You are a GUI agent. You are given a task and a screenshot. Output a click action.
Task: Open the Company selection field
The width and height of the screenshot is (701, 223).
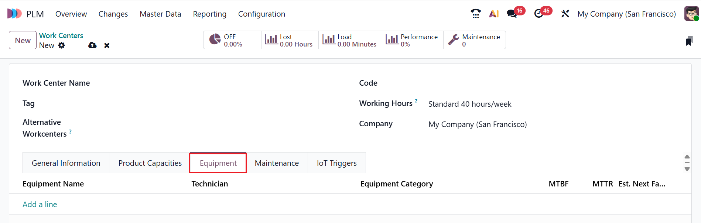[517, 124]
